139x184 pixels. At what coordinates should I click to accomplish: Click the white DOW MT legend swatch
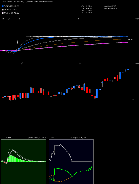click(x=3, y=10)
